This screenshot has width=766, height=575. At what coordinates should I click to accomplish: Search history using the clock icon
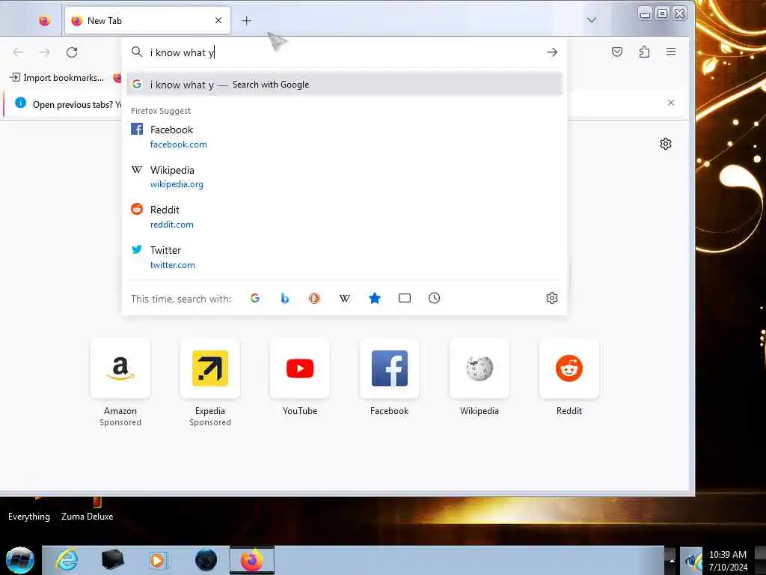(435, 298)
